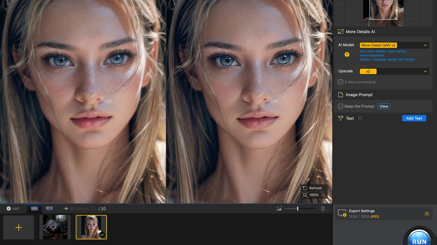This screenshot has height=245, width=437.
Task: Expand Export Settings with the double chevron
Action: coord(427,214)
